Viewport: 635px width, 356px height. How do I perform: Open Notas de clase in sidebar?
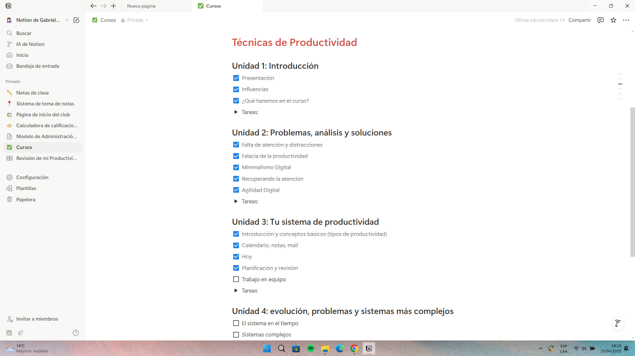coord(32,93)
